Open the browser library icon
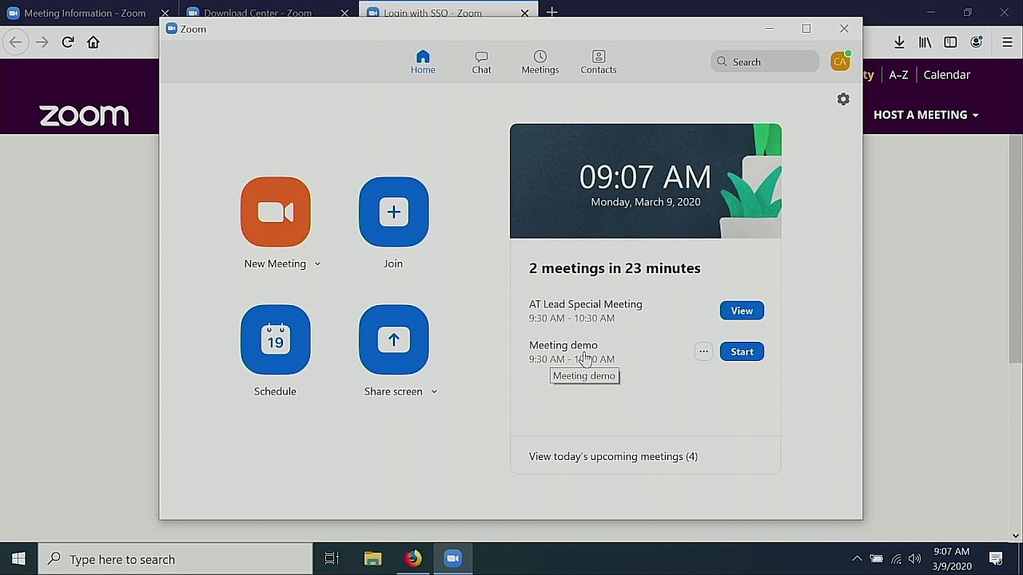This screenshot has width=1023, height=575. (925, 42)
